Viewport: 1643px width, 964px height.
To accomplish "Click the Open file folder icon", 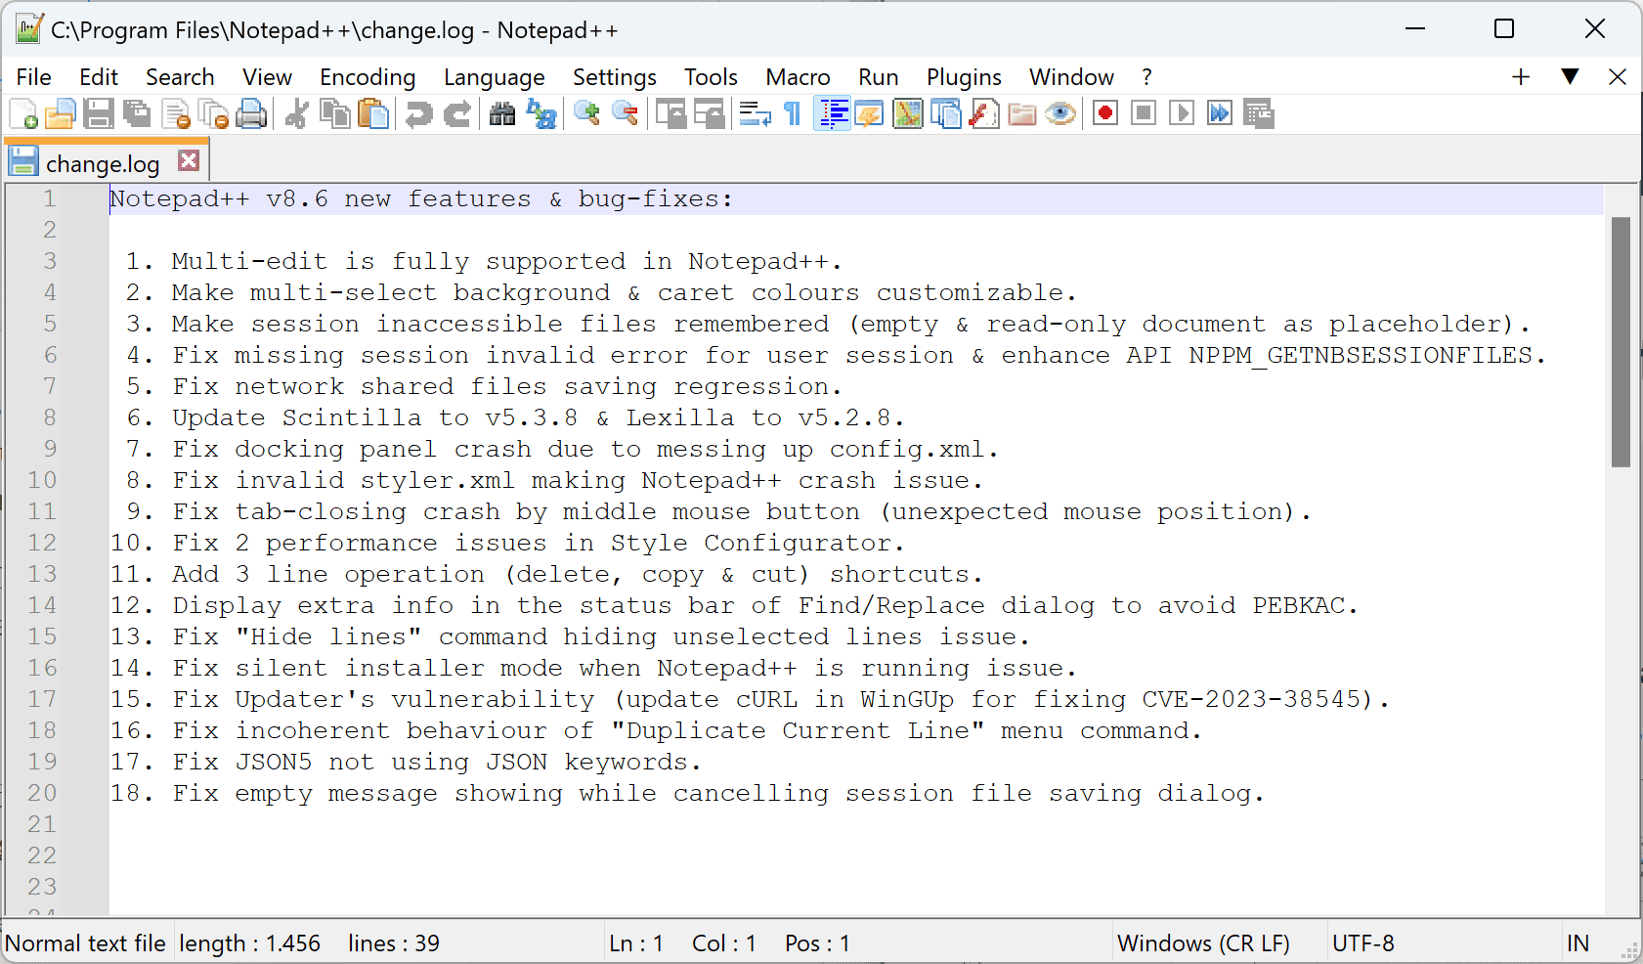I will coord(60,114).
